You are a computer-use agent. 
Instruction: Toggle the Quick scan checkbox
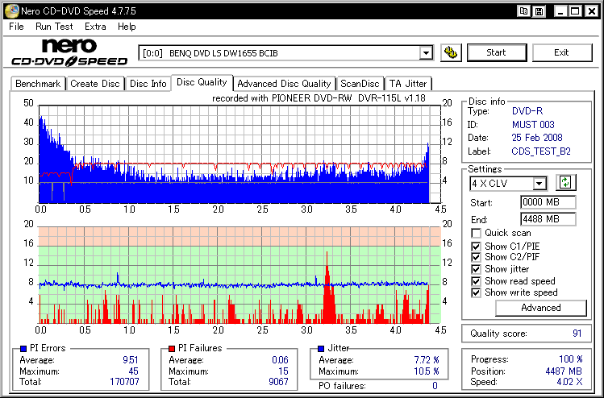pos(476,234)
